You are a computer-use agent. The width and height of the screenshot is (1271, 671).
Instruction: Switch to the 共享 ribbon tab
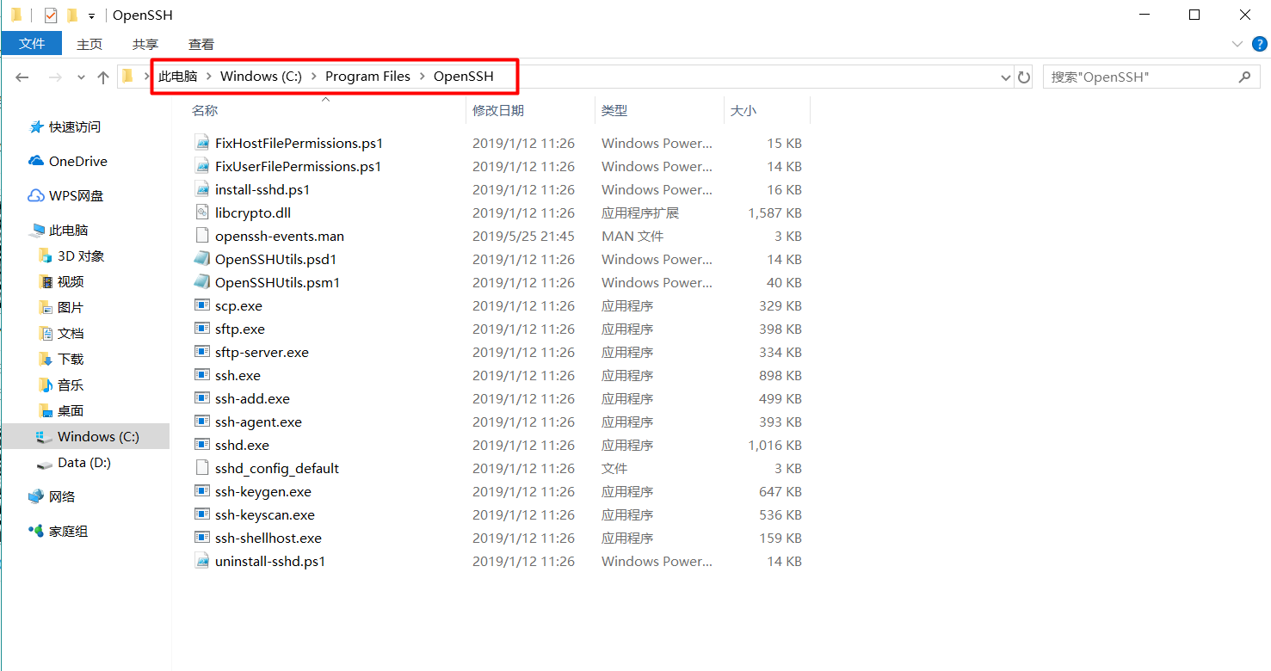tap(145, 44)
